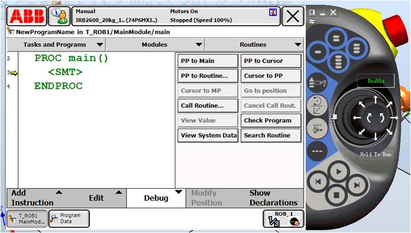Screen dimensions: 411x233
Task: Click the joystick down-right diagonal arrow
Action: 389,131
